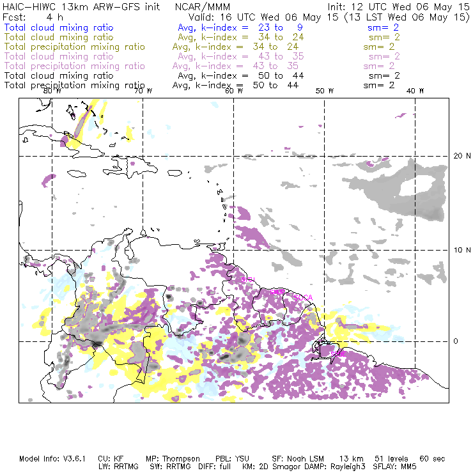Select "Init: 12 UTC Wed 06 May 15" text

[399, 7]
